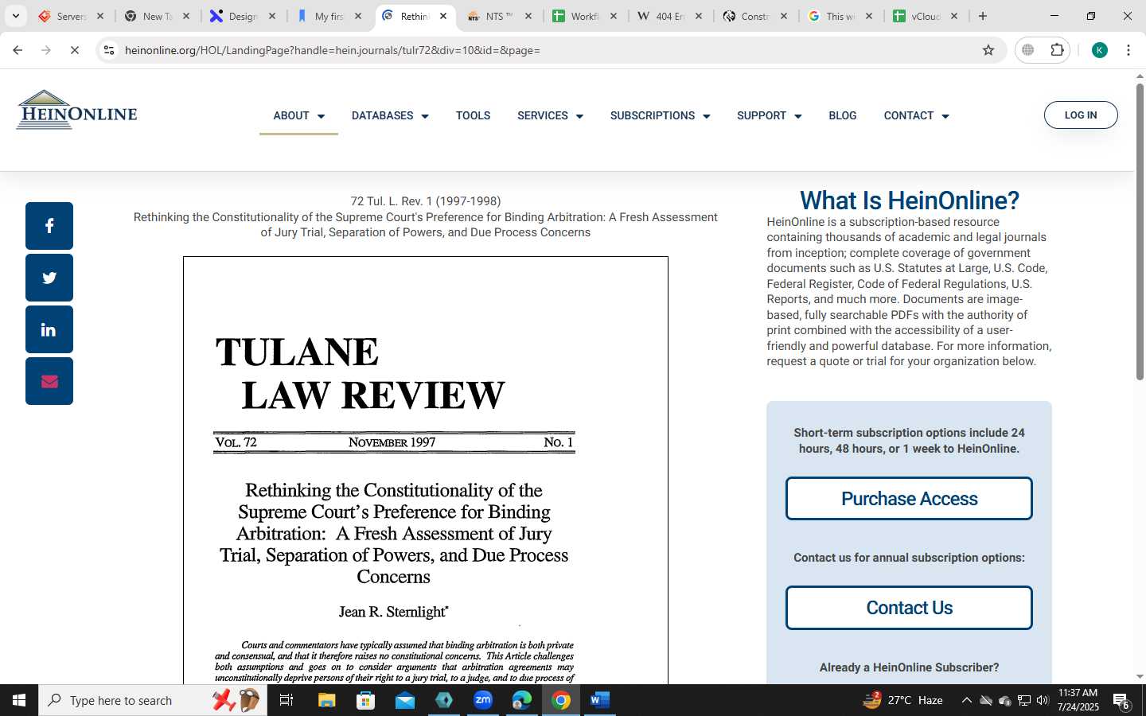Click Purchase Access button
Screen dimensions: 1146x716
[909, 499]
